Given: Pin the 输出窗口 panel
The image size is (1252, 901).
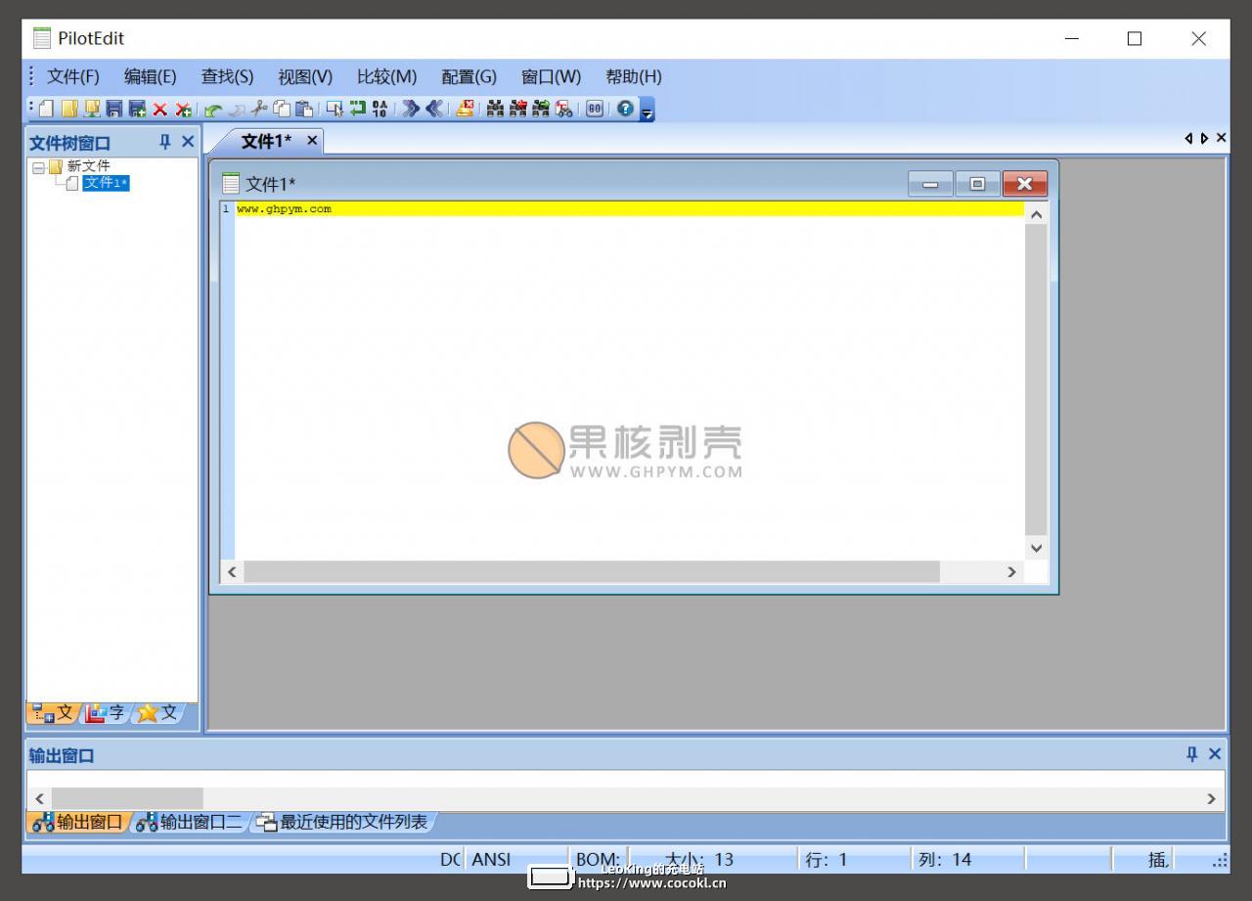Looking at the screenshot, I should pyautogui.click(x=1191, y=754).
